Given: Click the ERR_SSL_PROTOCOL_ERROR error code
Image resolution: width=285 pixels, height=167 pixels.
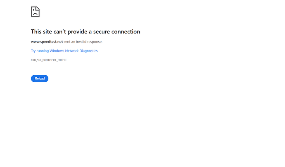Looking at the screenshot, I should pyautogui.click(x=48, y=60).
